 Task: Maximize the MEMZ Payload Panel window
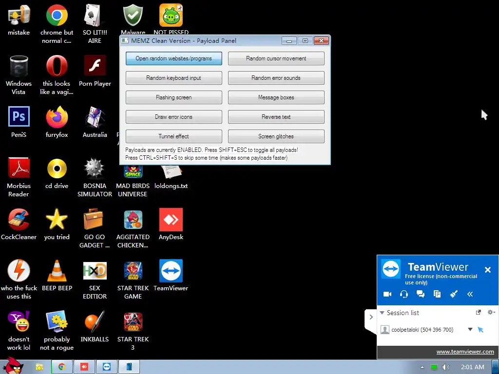click(x=305, y=41)
